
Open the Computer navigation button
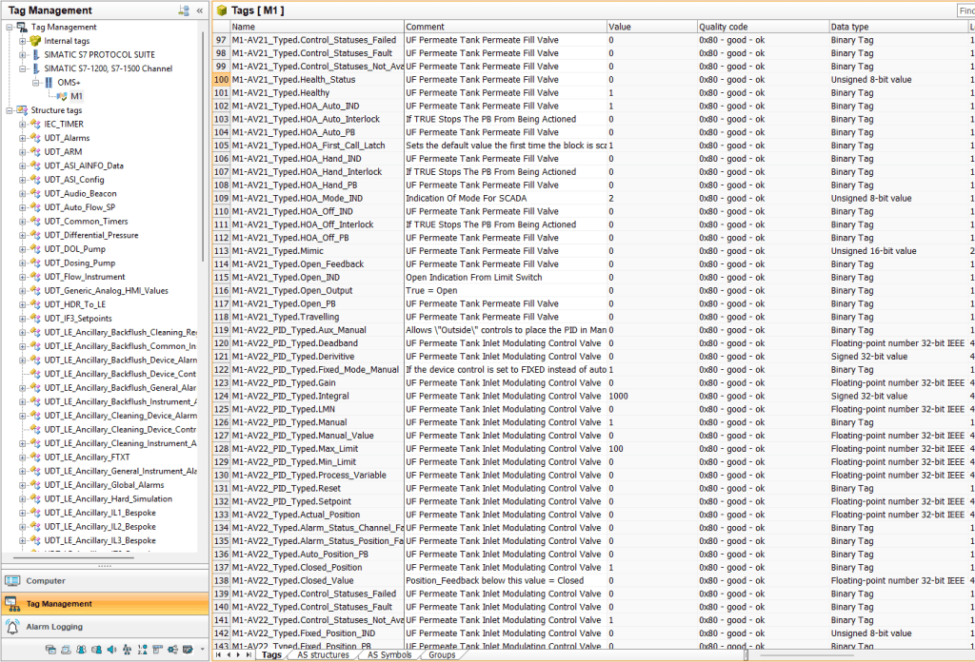click(46, 580)
